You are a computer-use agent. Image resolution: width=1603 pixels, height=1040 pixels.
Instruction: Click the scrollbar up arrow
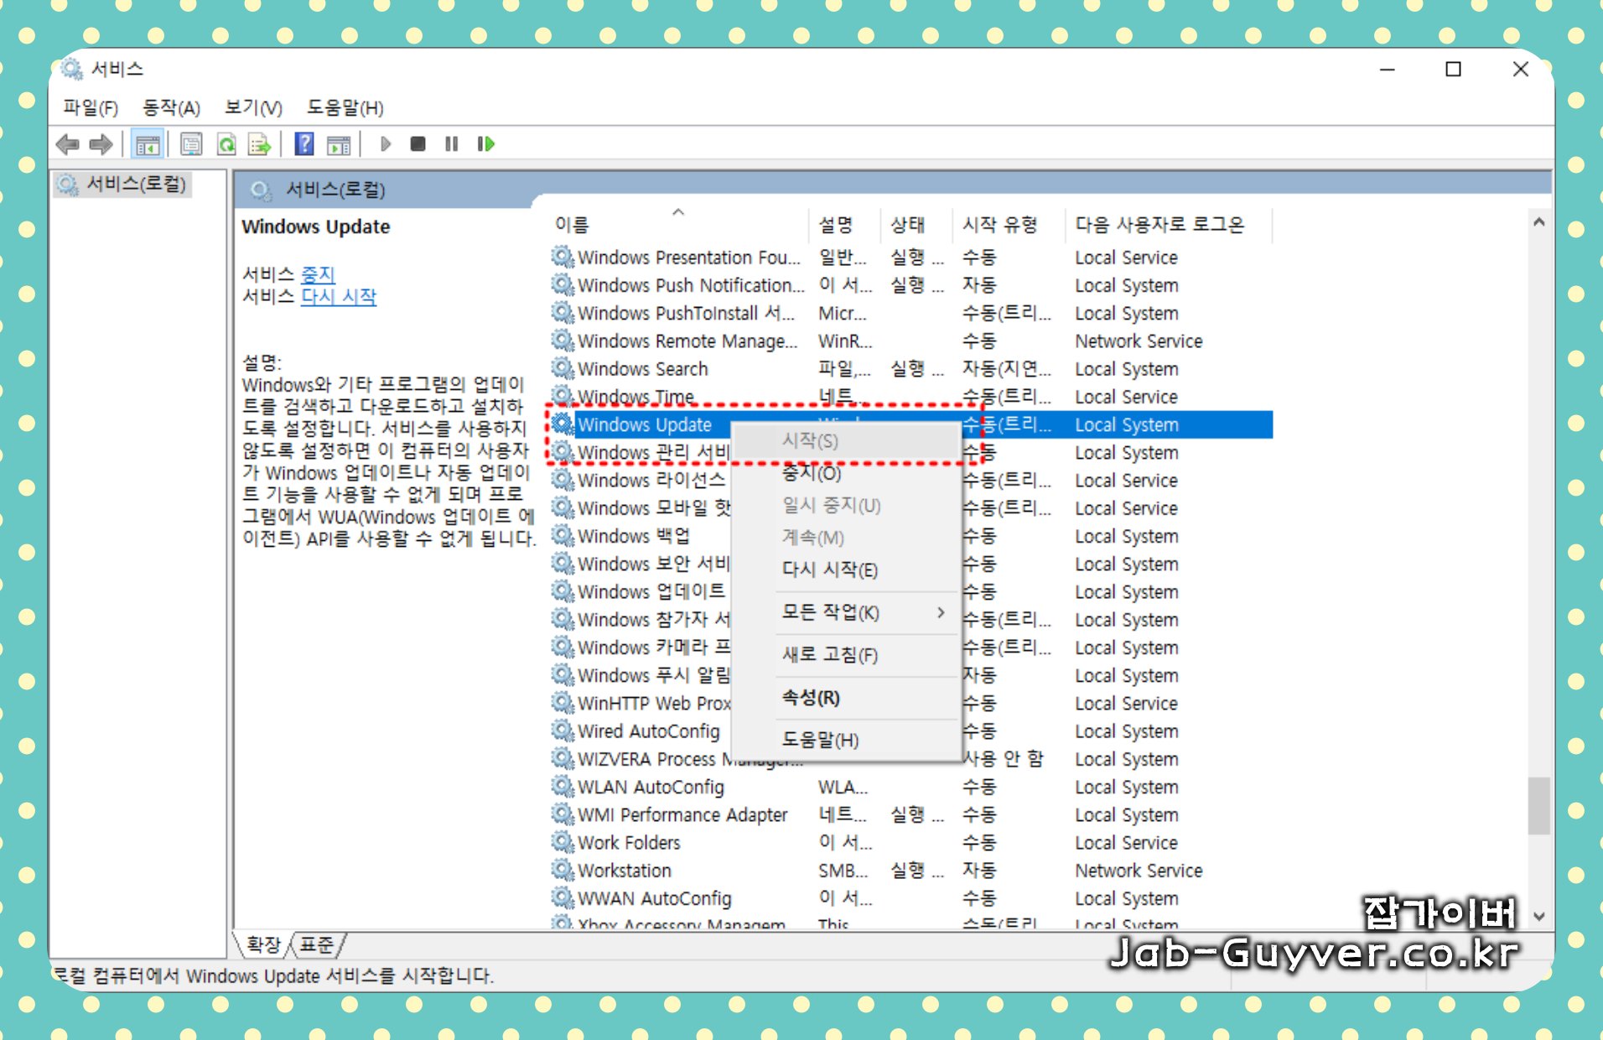[x=1538, y=222]
